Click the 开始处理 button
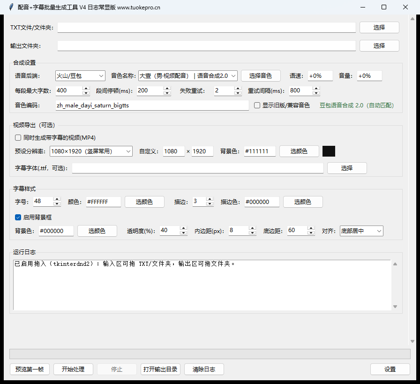The width and height of the screenshot is (420, 384). 73,369
